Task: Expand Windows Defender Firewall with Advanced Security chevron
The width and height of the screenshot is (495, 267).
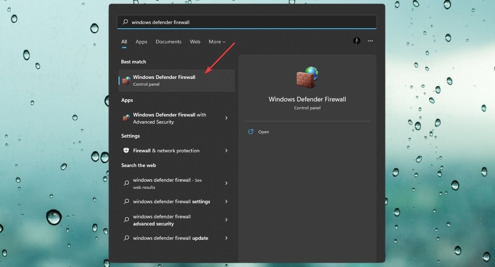Action: pos(226,118)
